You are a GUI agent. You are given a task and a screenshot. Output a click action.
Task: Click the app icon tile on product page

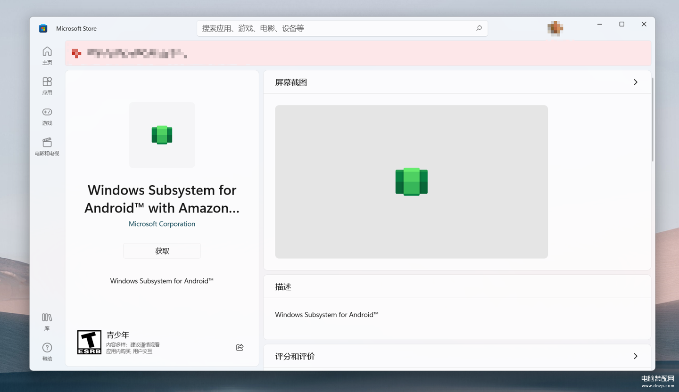point(162,135)
